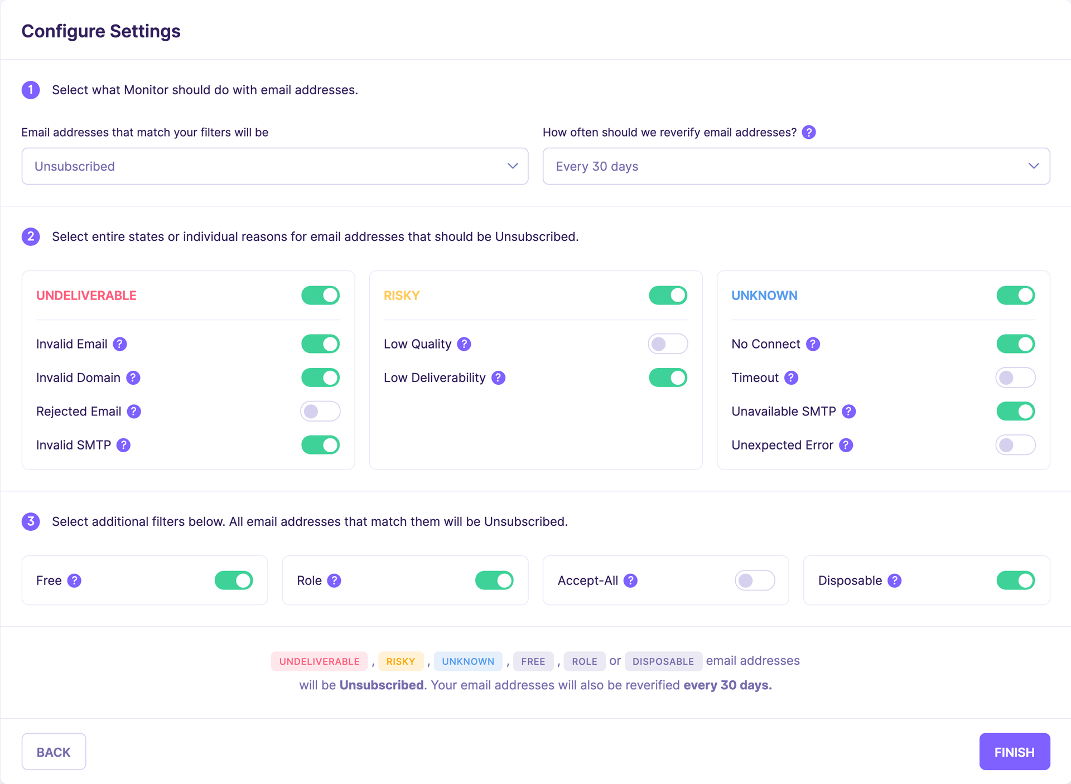This screenshot has height=784, width=1071.
Task: Click the UNKNOWN summary tag
Action: (469, 661)
